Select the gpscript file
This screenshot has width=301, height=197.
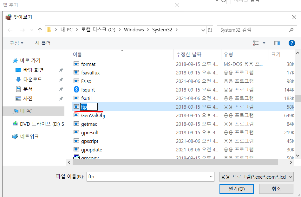point(90,141)
